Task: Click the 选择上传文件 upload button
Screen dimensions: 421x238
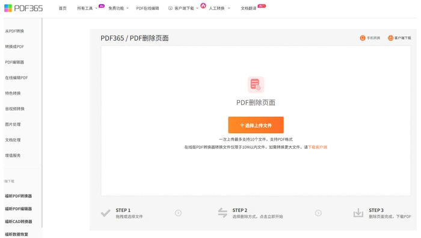Action: 256,125
